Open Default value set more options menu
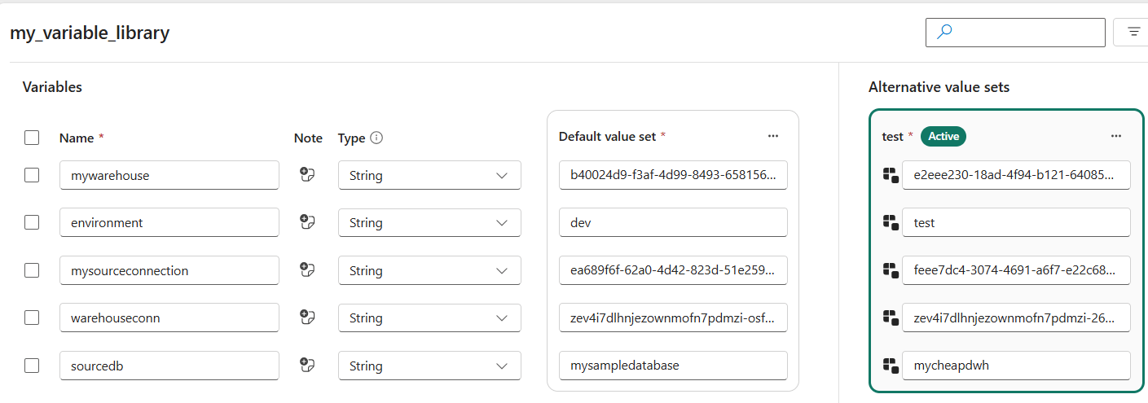 pyautogui.click(x=773, y=136)
